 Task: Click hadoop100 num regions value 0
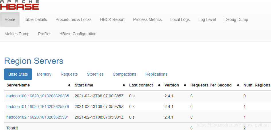point(245,96)
